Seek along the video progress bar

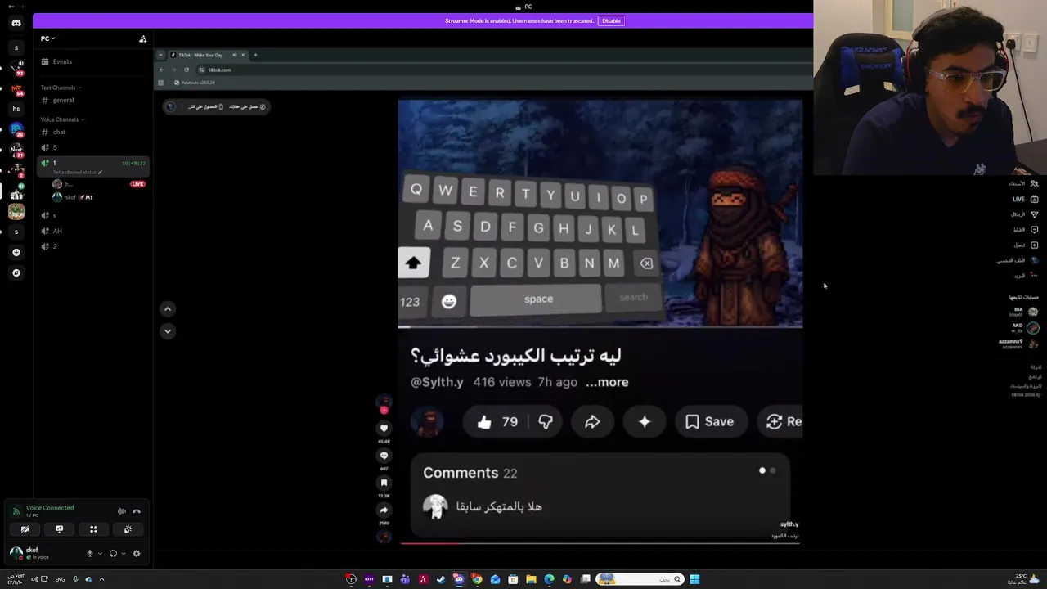600,542
